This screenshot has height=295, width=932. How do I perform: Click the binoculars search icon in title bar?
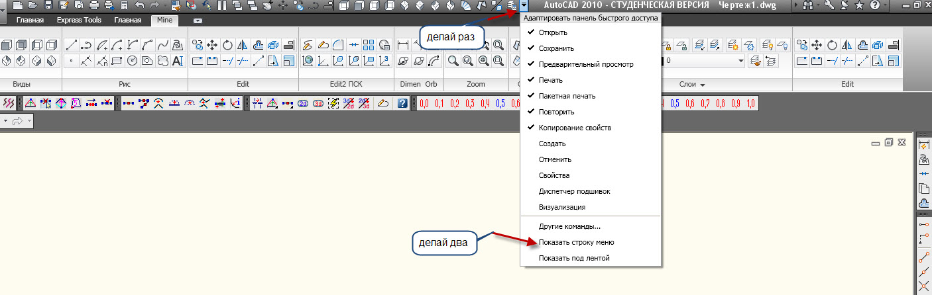click(807, 5)
